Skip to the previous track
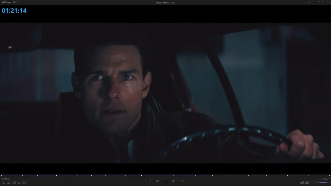The height and width of the screenshot is (186, 331). click(157, 181)
